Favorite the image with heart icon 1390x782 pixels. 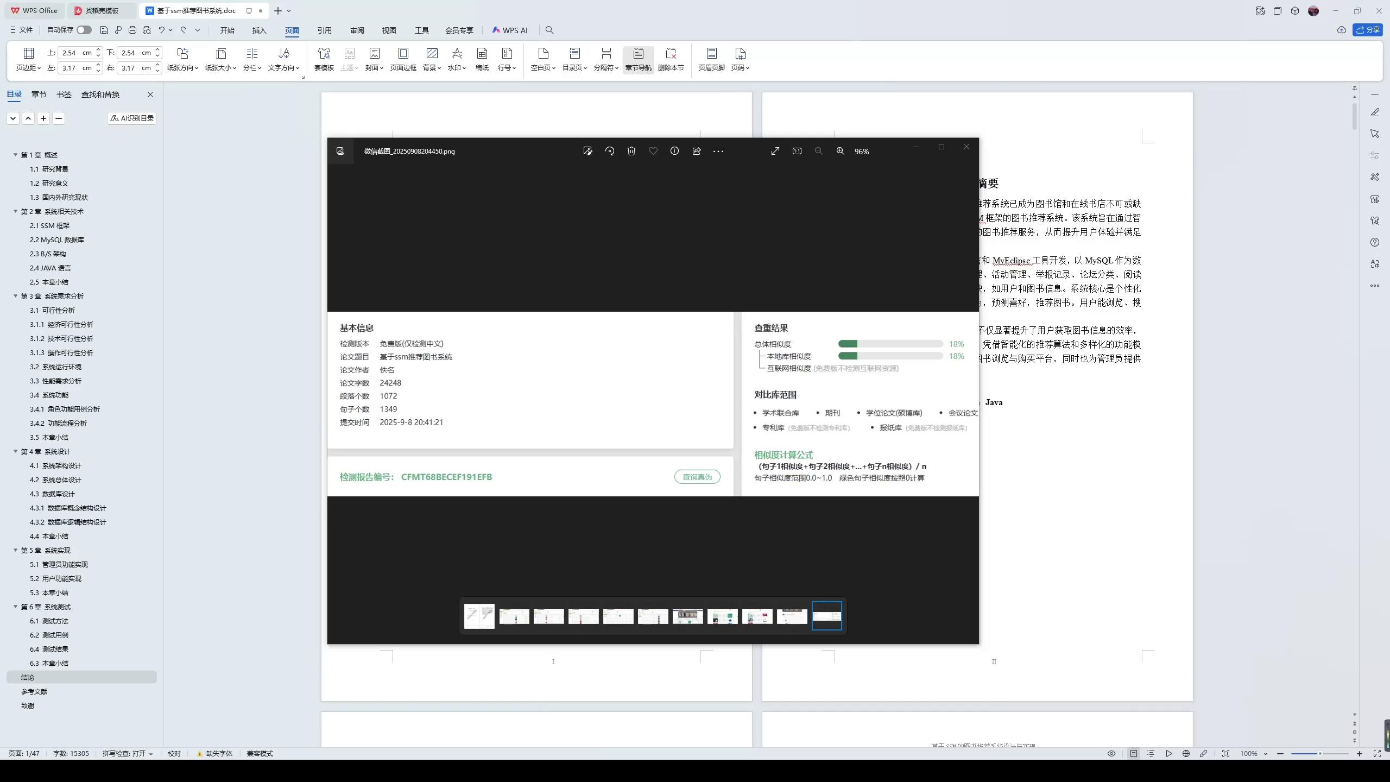(x=653, y=151)
